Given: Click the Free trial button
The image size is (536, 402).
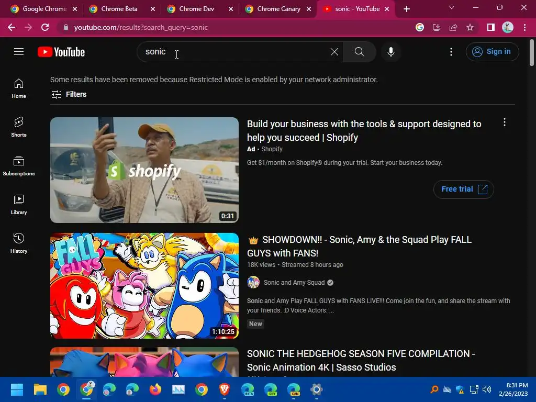Looking at the screenshot, I should (464, 189).
